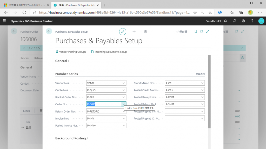Click the plus icon to create new

(134, 32)
